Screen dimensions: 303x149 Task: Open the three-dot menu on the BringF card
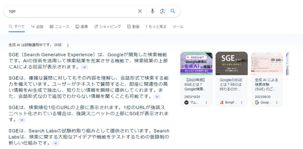tap(241, 102)
